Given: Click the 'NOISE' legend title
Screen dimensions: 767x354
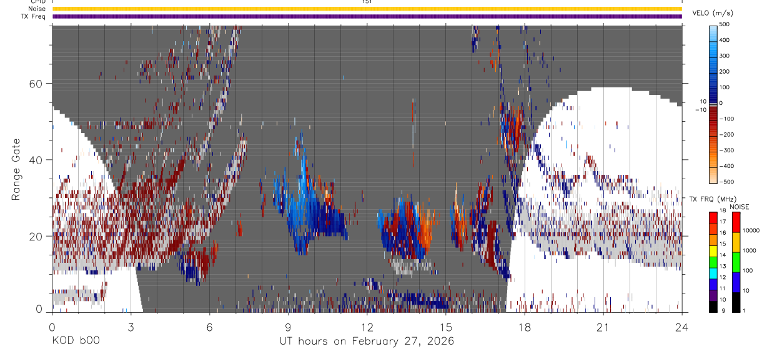Looking at the screenshot, I should (x=739, y=207).
